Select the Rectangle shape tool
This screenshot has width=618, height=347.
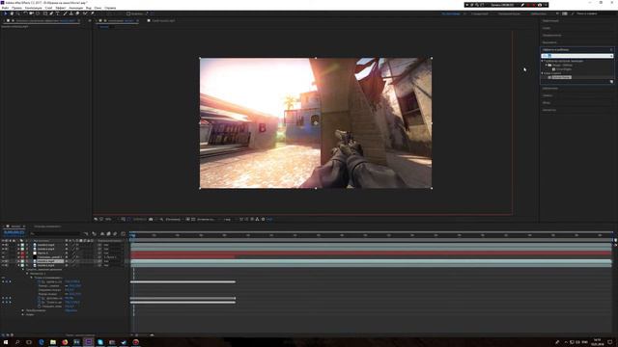pos(45,13)
